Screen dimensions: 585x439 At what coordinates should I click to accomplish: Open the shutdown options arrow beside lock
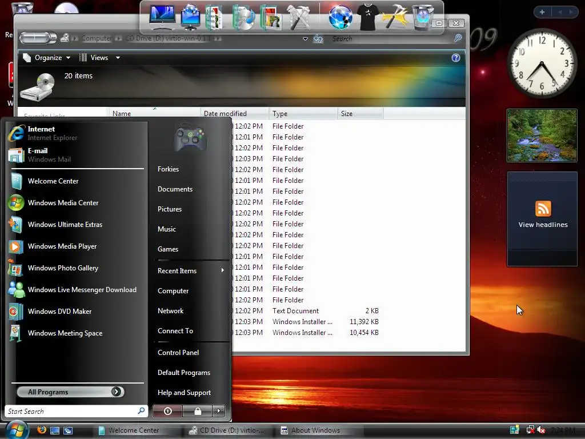219,411
